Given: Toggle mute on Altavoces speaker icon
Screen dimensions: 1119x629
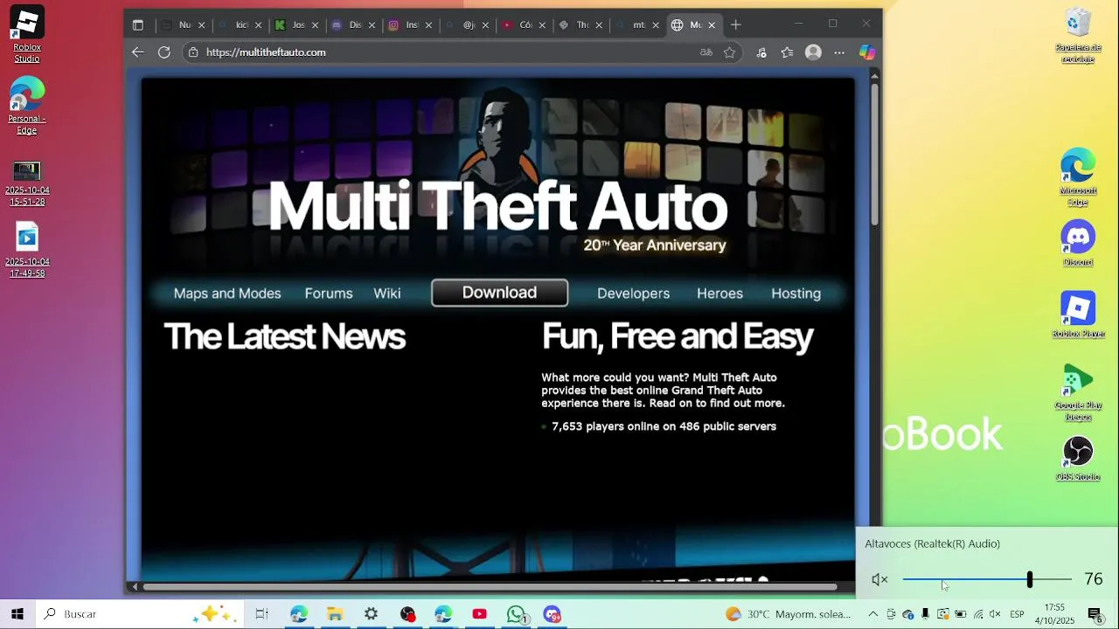Looking at the screenshot, I should pos(879,579).
